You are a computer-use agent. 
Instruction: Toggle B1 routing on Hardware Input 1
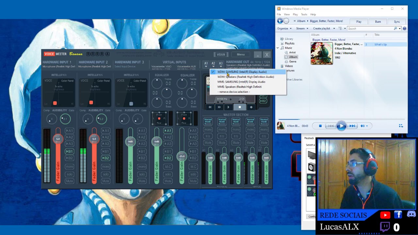(x=69, y=151)
